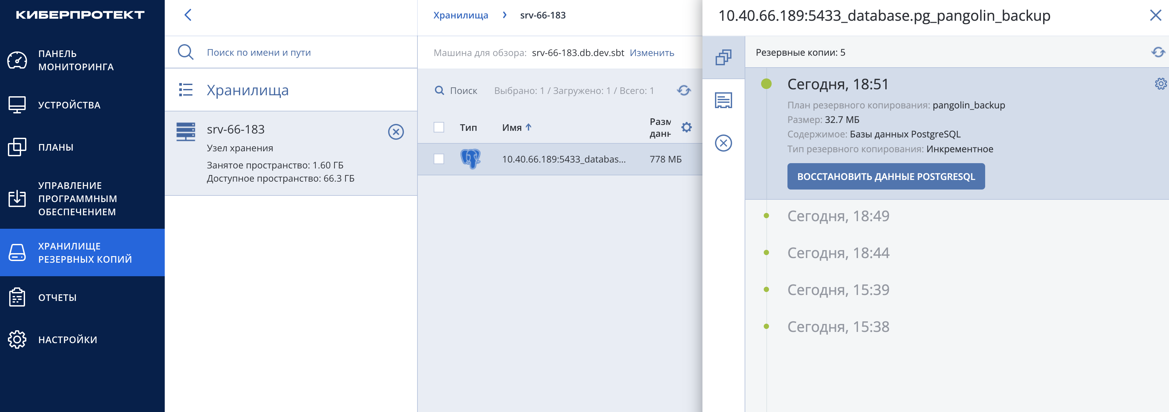The image size is (1169, 412).
Task: Toggle the Хранилища list view icon
Action: 185,90
